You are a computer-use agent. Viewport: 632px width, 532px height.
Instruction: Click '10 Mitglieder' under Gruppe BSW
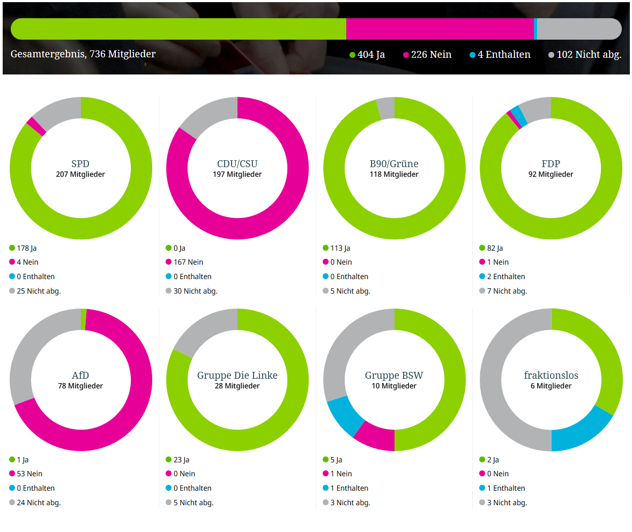pyautogui.click(x=394, y=386)
